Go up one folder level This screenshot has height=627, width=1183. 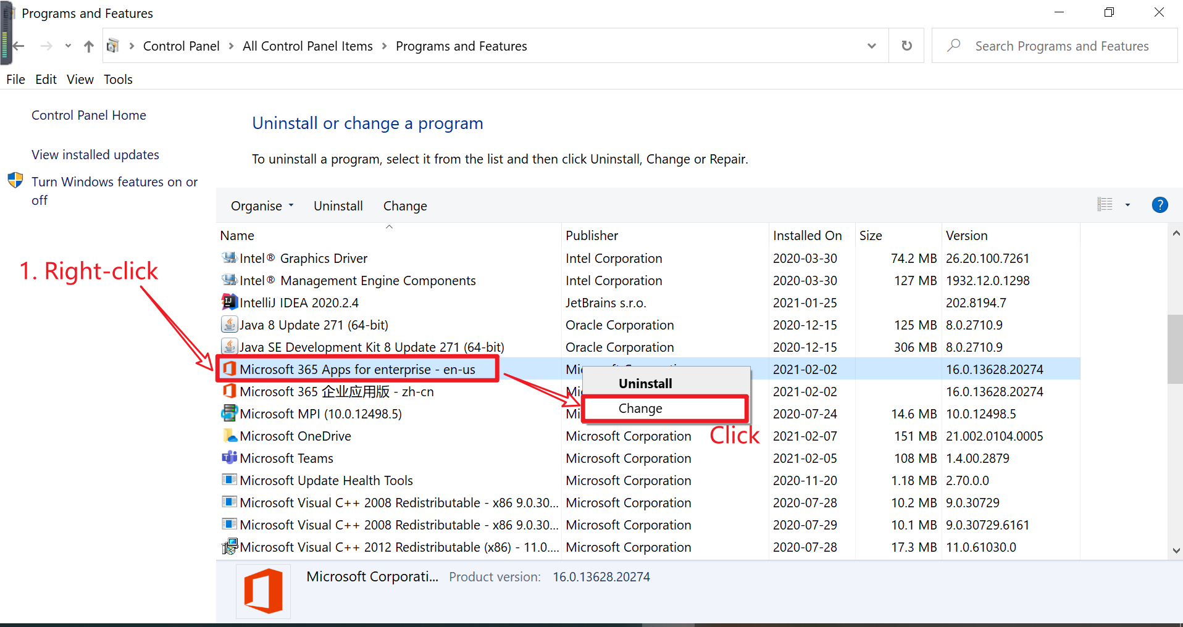pyautogui.click(x=89, y=46)
